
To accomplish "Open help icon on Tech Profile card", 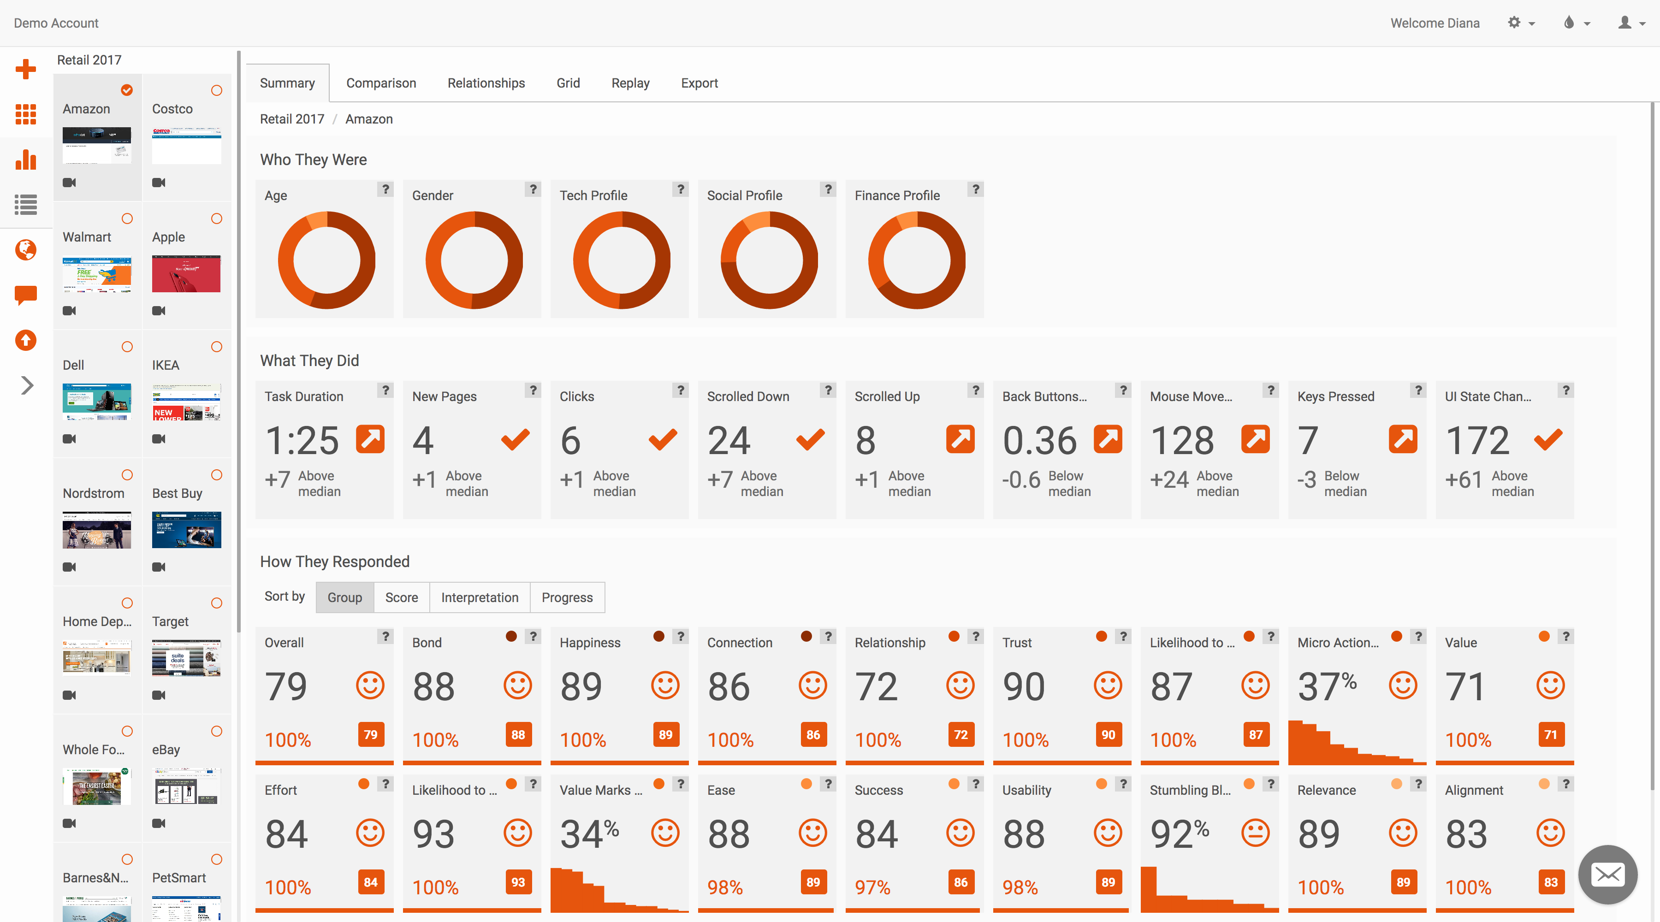I will pyautogui.click(x=681, y=189).
